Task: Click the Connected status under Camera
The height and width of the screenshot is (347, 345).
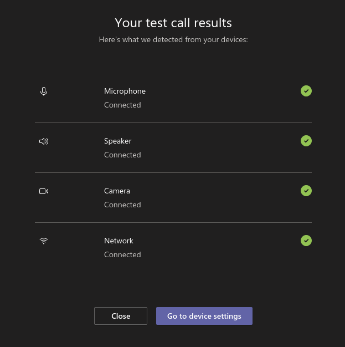Action: [x=122, y=205]
